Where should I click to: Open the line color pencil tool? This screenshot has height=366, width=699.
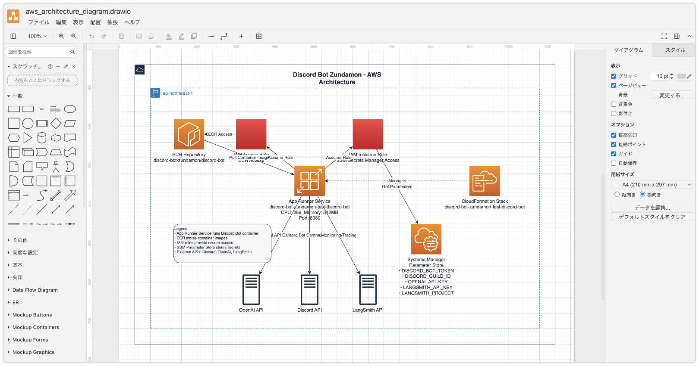181,36
